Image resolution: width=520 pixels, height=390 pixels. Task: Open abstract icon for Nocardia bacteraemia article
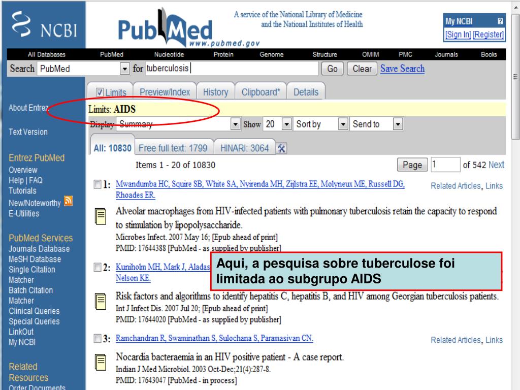click(x=101, y=362)
